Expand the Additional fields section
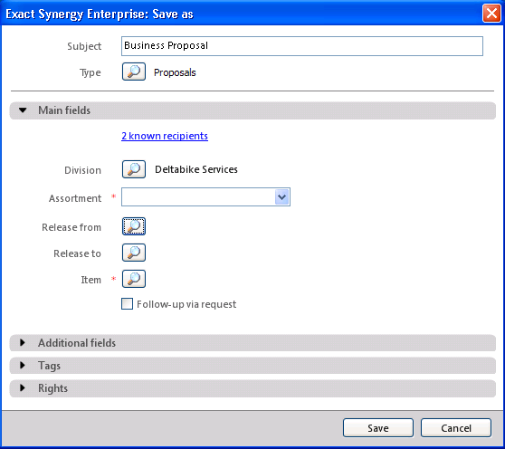This screenshot has width=505, height=449. (x=23, y=343)
